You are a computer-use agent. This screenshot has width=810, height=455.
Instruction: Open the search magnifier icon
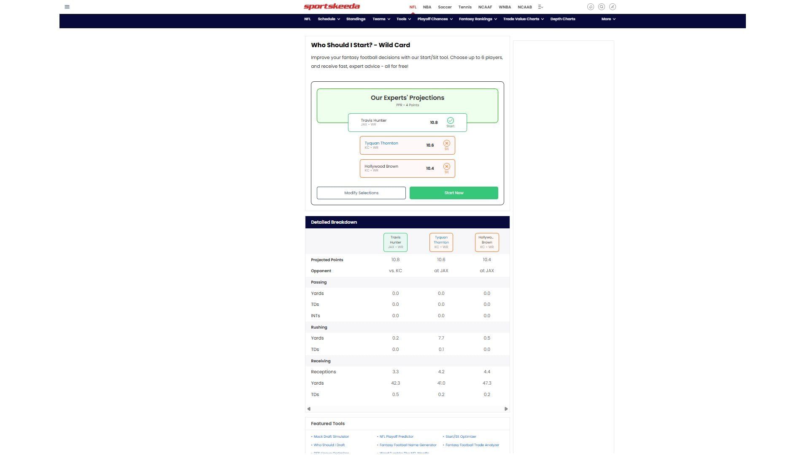602,7
